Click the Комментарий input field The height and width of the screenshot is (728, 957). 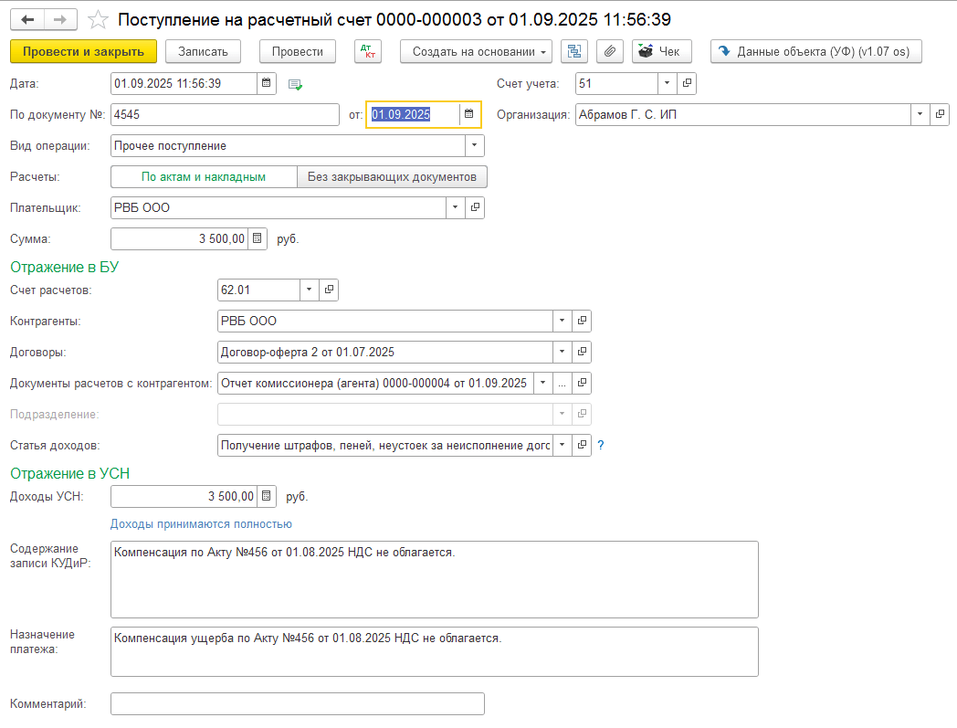[297, 704]
